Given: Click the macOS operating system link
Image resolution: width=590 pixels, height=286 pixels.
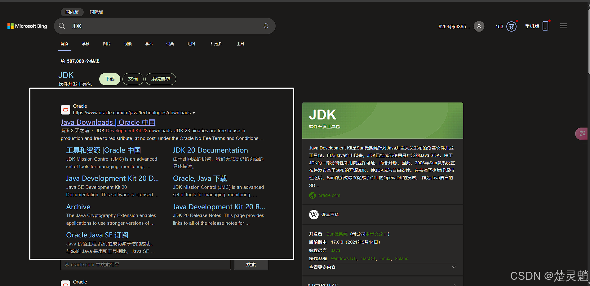Looking at the screenshot, I should click(368, 258).
